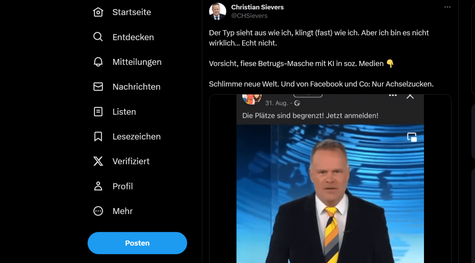The width and height of the screenshot is (475, 263).
Task: Click the Startseite home icon
Action: point(98,12)
